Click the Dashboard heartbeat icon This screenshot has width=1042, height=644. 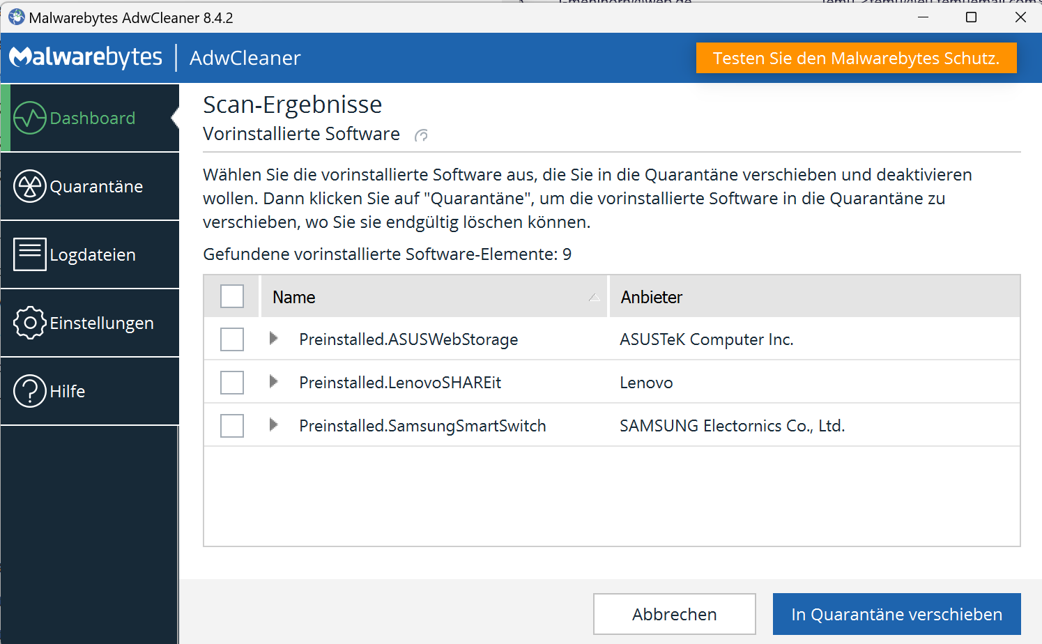click(30, 118)
